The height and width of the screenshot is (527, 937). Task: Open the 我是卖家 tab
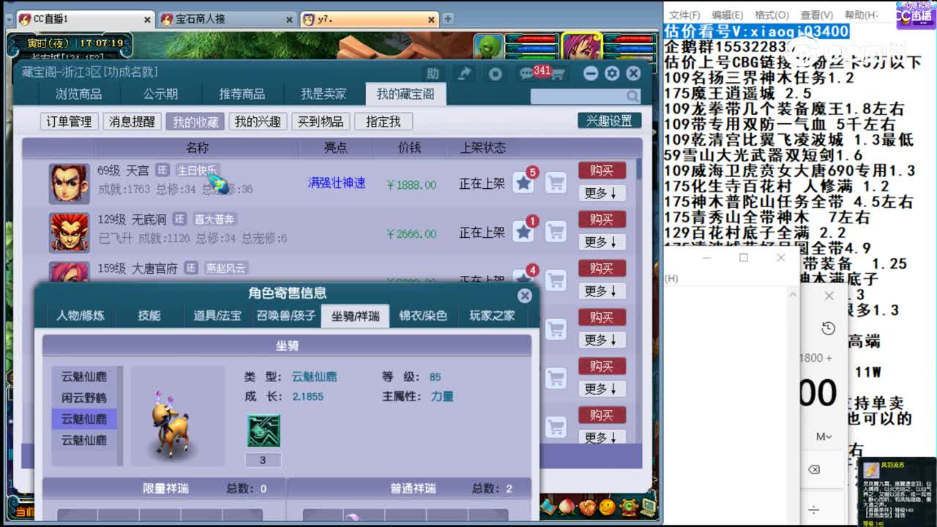[x=324, y=94]
